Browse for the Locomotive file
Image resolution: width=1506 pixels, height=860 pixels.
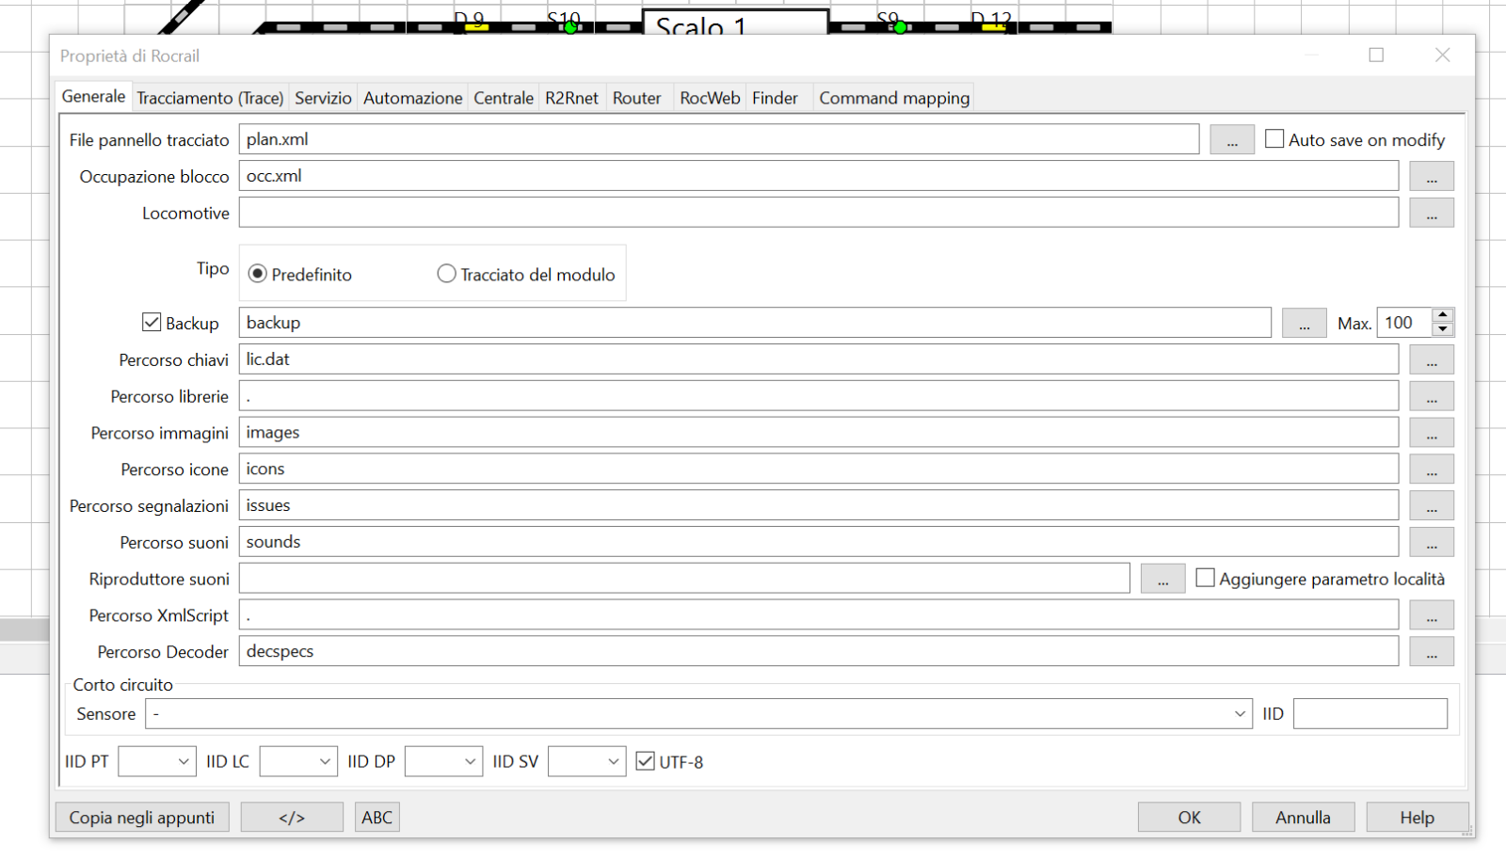tap(1431, 214)
